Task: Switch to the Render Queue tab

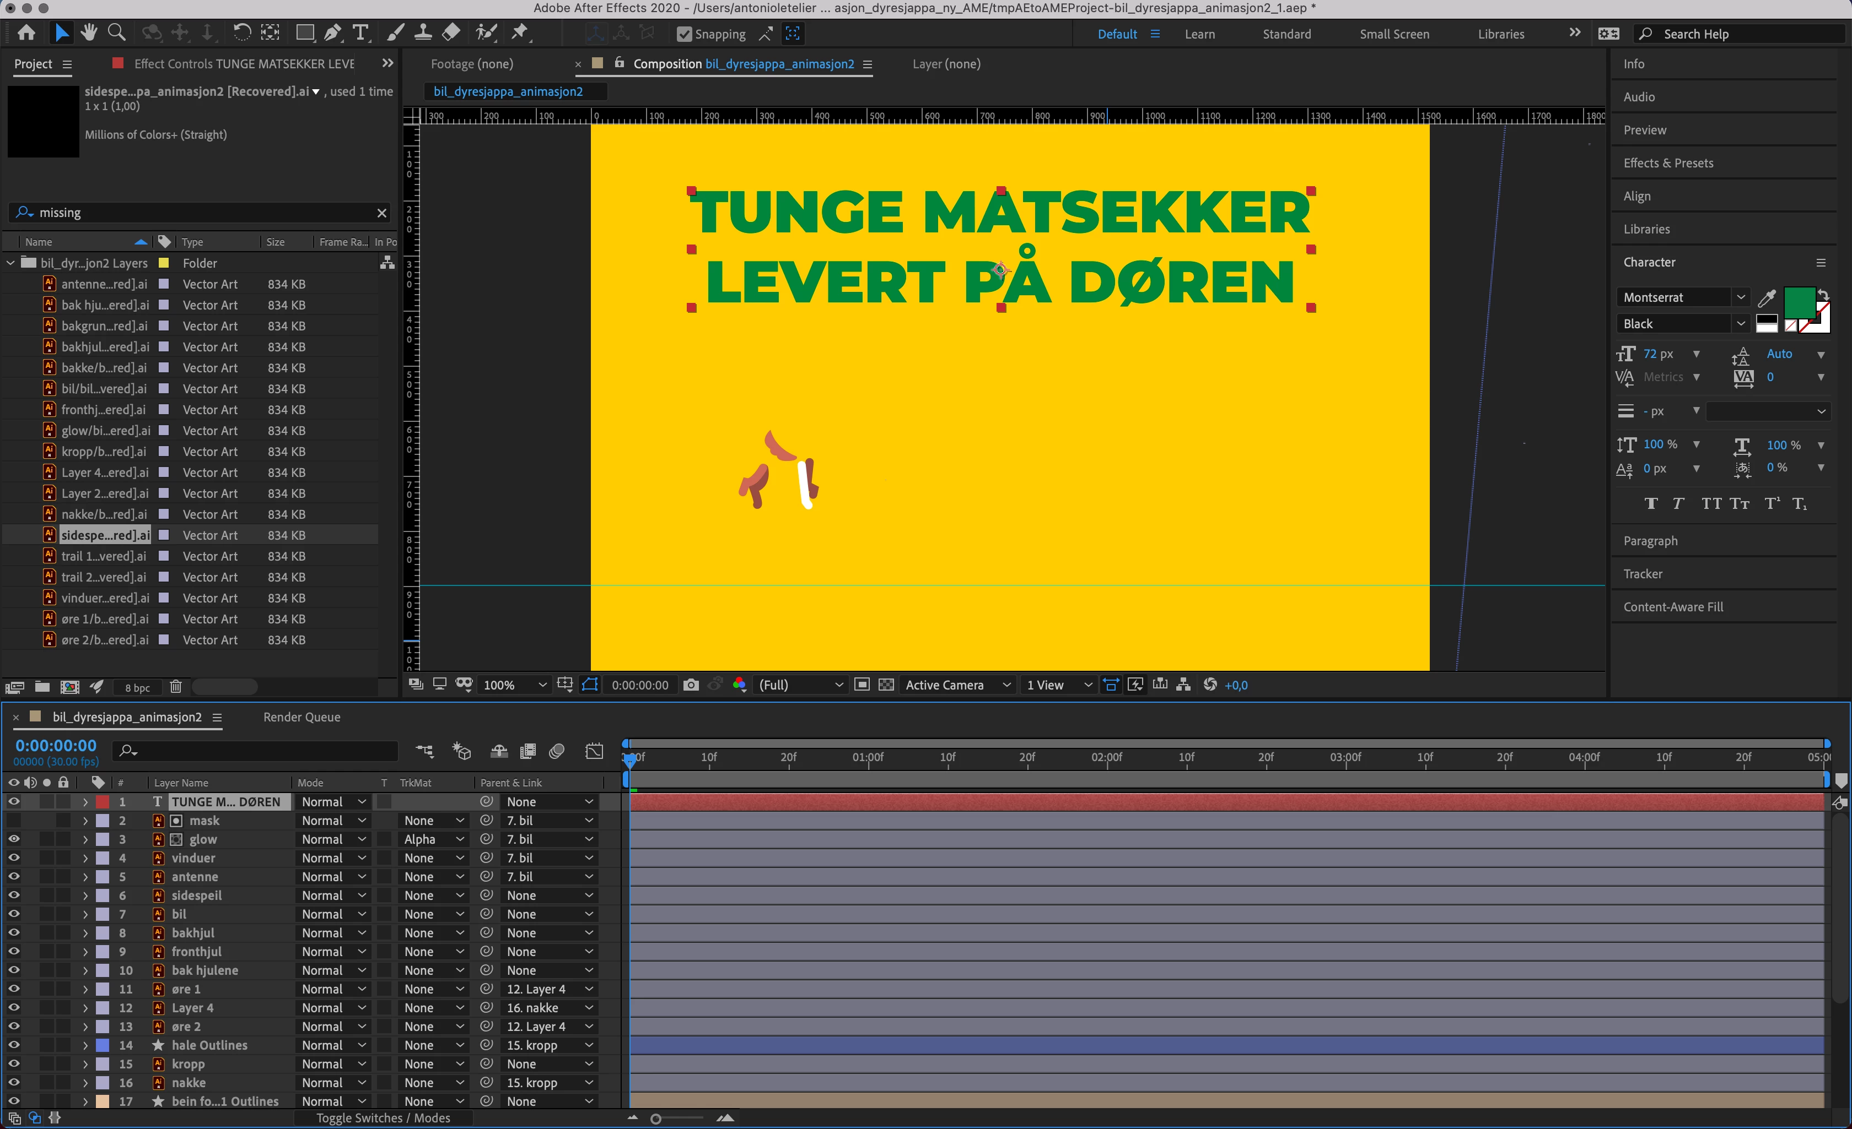Action: (302, 717)
